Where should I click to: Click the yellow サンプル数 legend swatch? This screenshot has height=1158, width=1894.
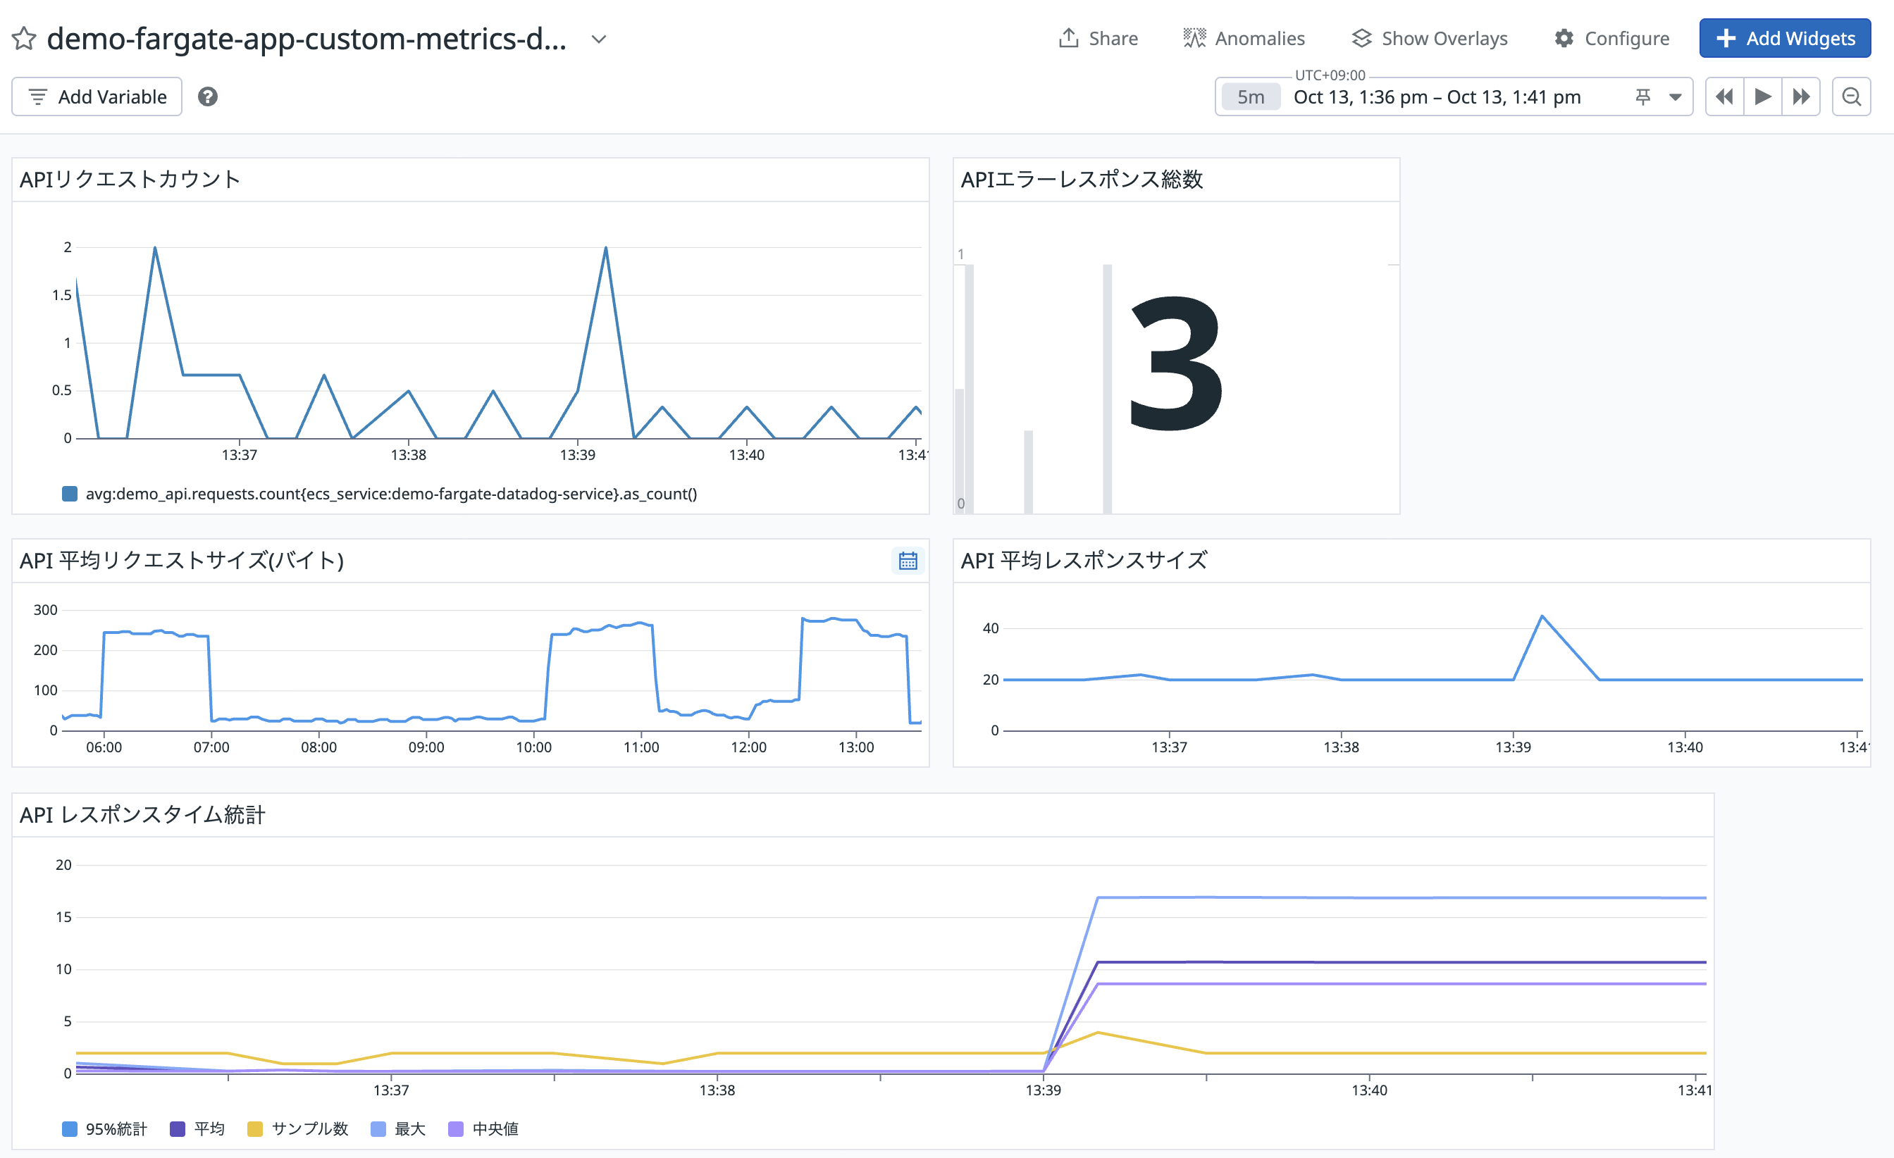tap(254, 1129)
